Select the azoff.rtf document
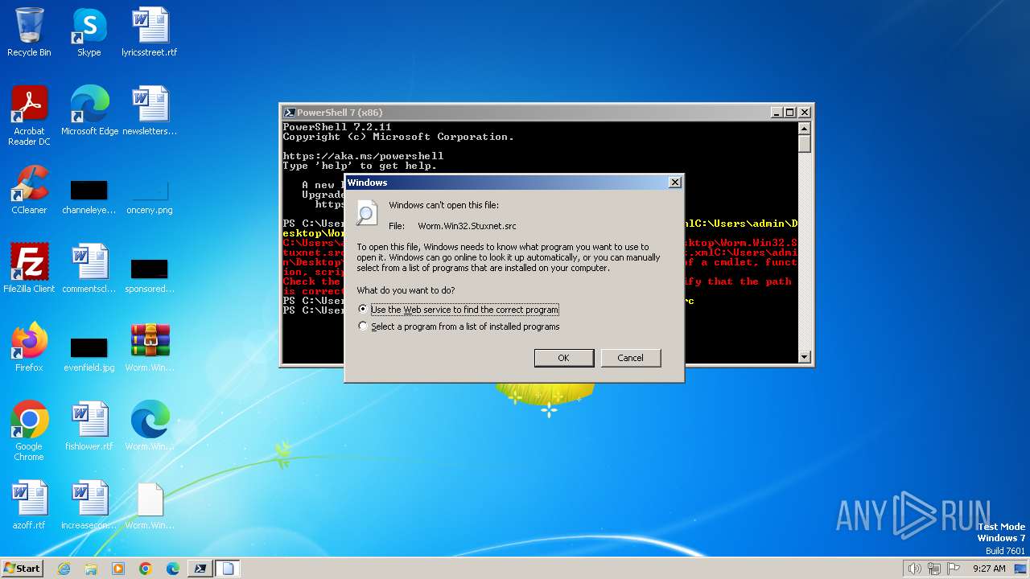The width and height of the screenshot is (1030, 579). tap(29, 505)
